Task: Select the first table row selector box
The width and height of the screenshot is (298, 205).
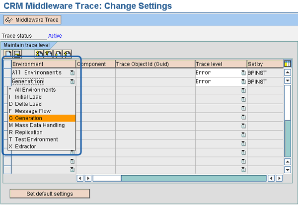Action: click(7, 72)
